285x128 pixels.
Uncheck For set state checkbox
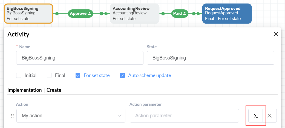tap(78, 75)
